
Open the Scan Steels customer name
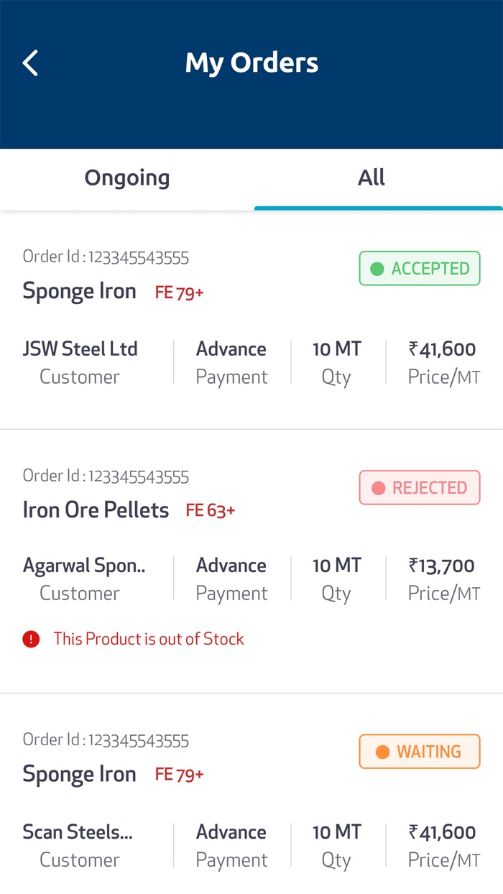click(x=78, y=832)
